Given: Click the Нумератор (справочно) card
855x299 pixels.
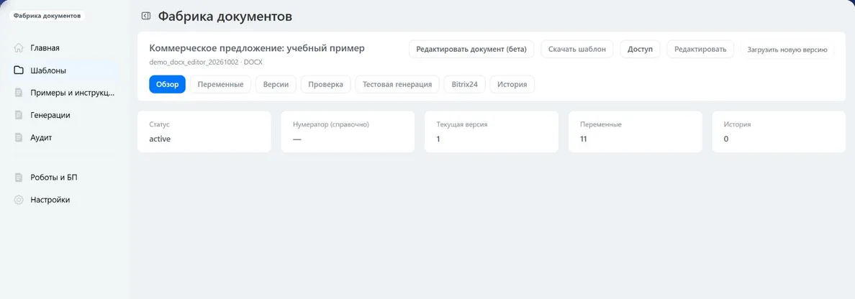Looking at the screenshot, I should pyautogui.click(x=348, y=132).
